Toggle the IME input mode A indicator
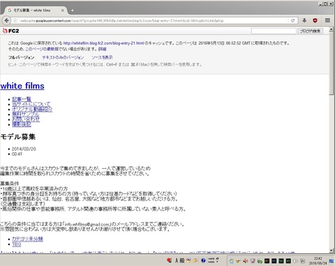The height and width of the screenshot is (266, 335). pyautogui.click(x=177, y=260)
